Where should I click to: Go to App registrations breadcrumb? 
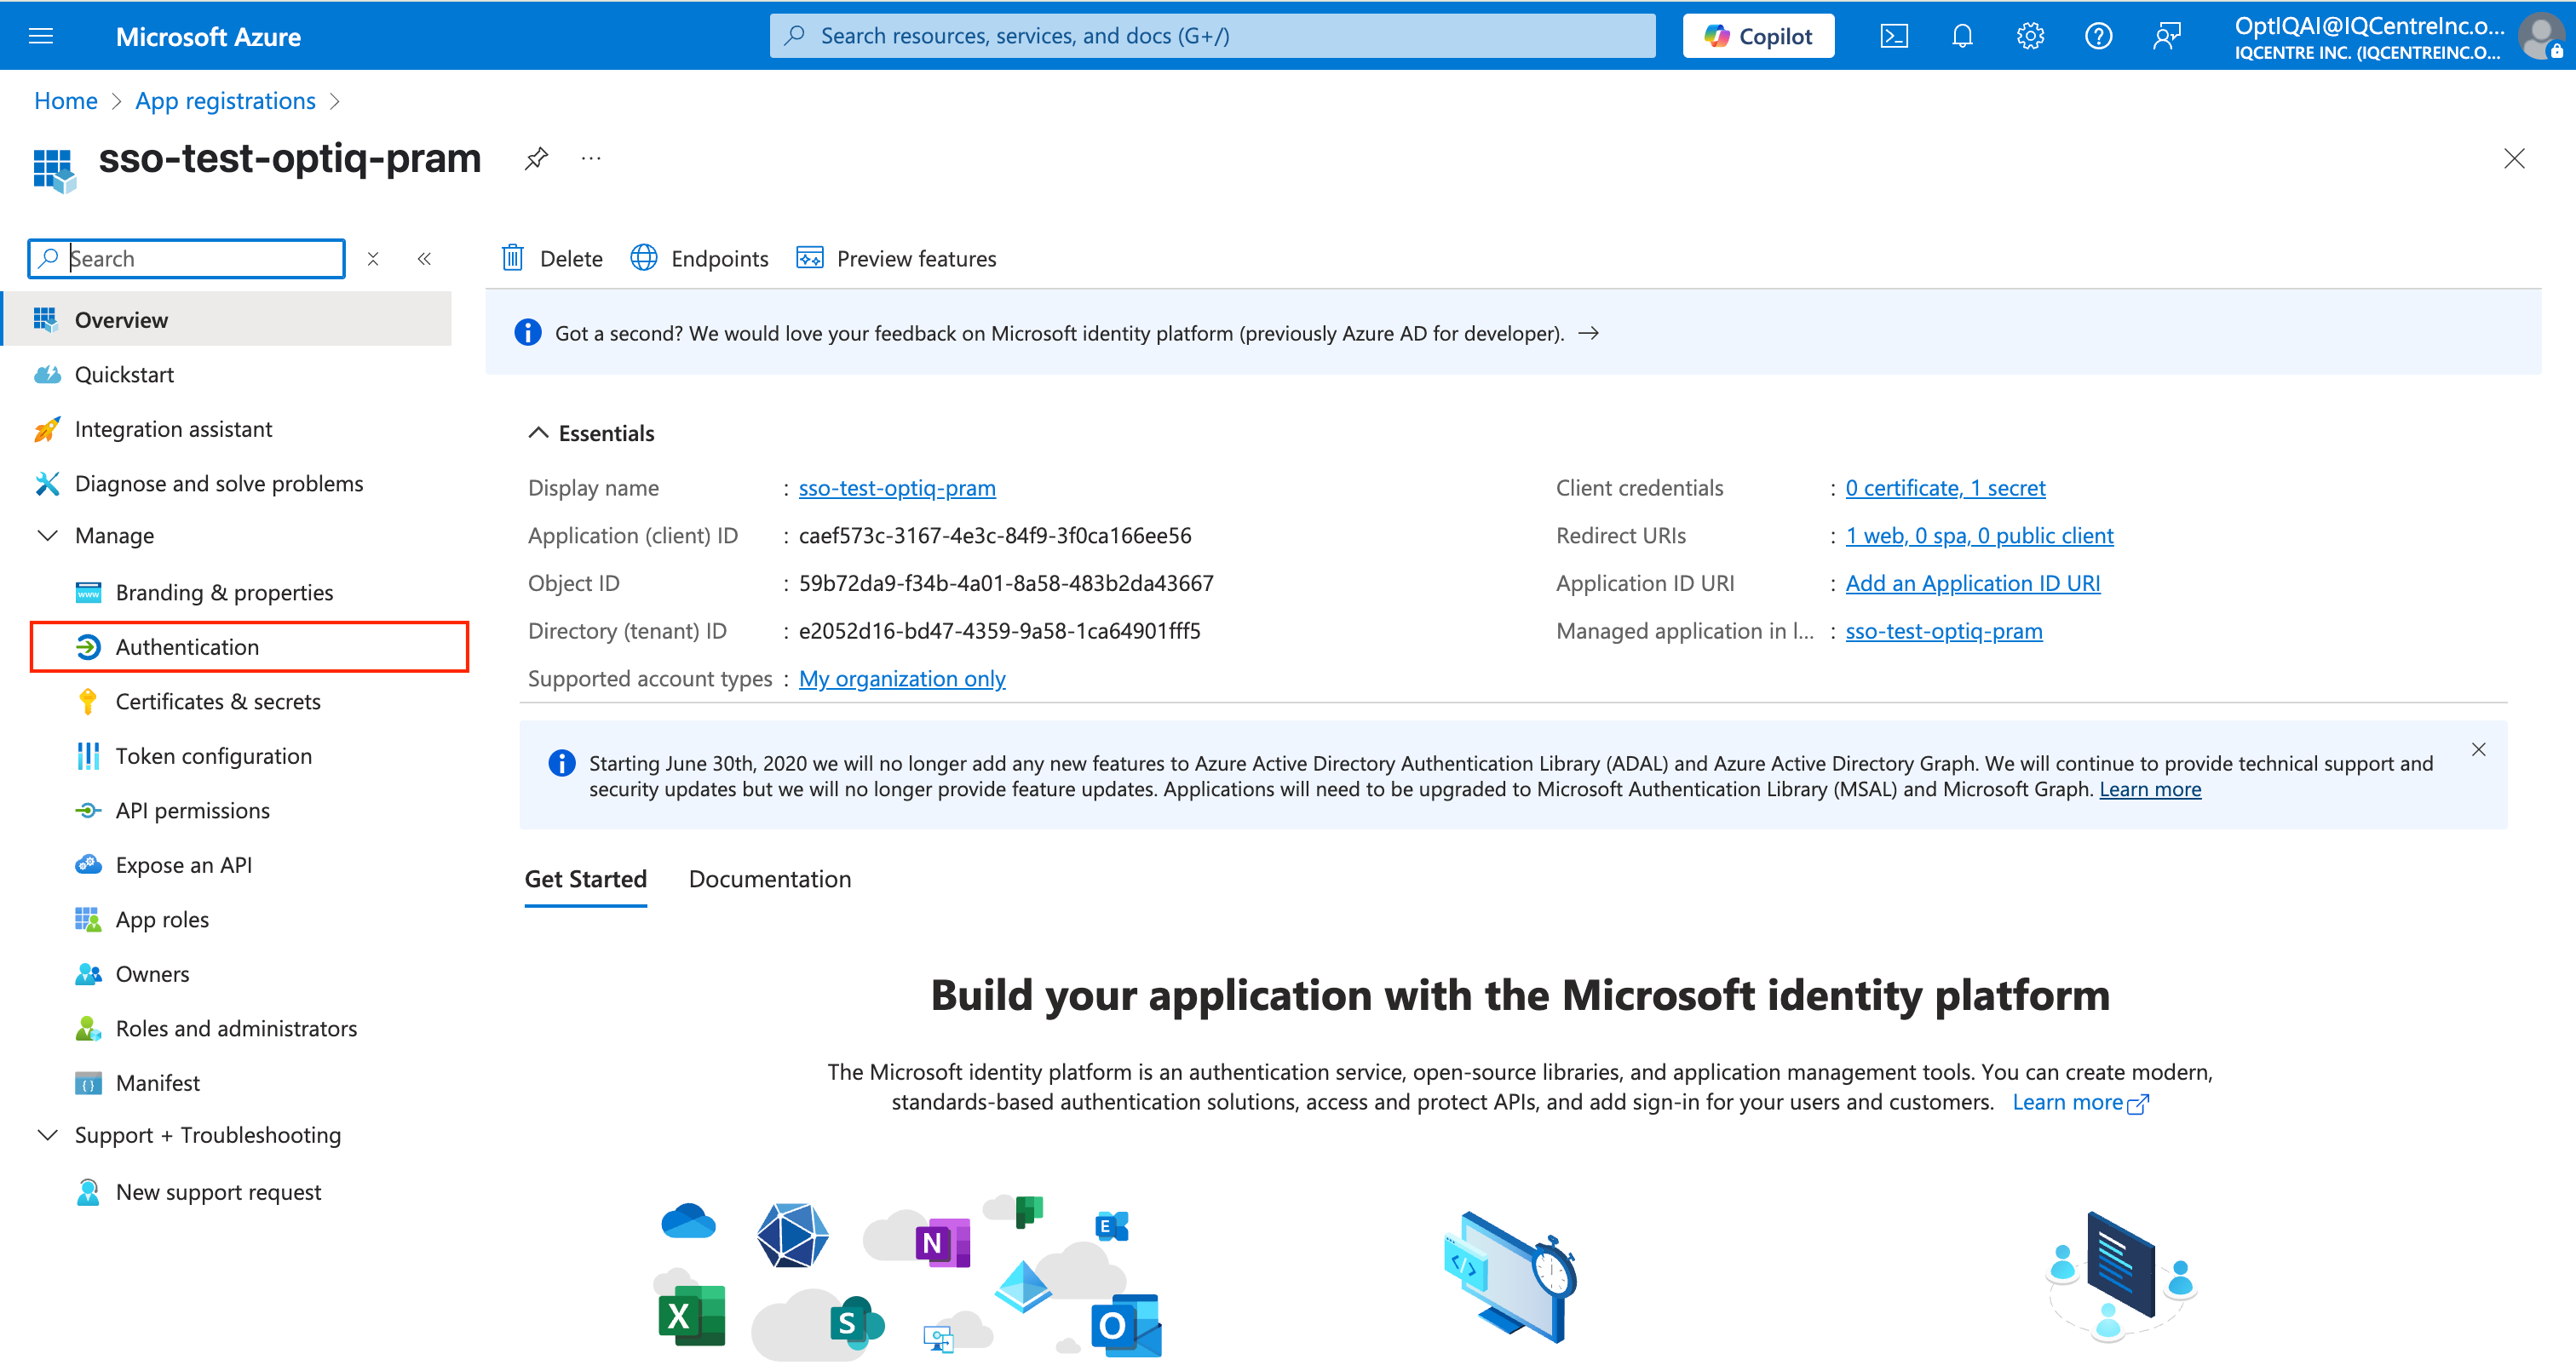[226, 101]
